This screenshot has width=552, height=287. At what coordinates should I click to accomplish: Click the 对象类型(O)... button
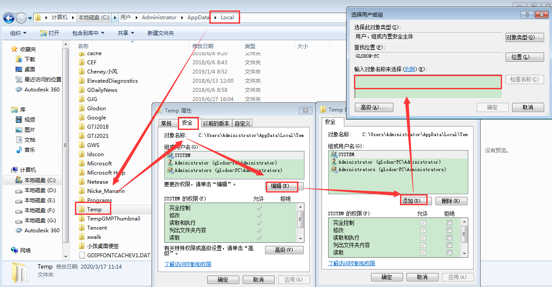coord(524,37)
